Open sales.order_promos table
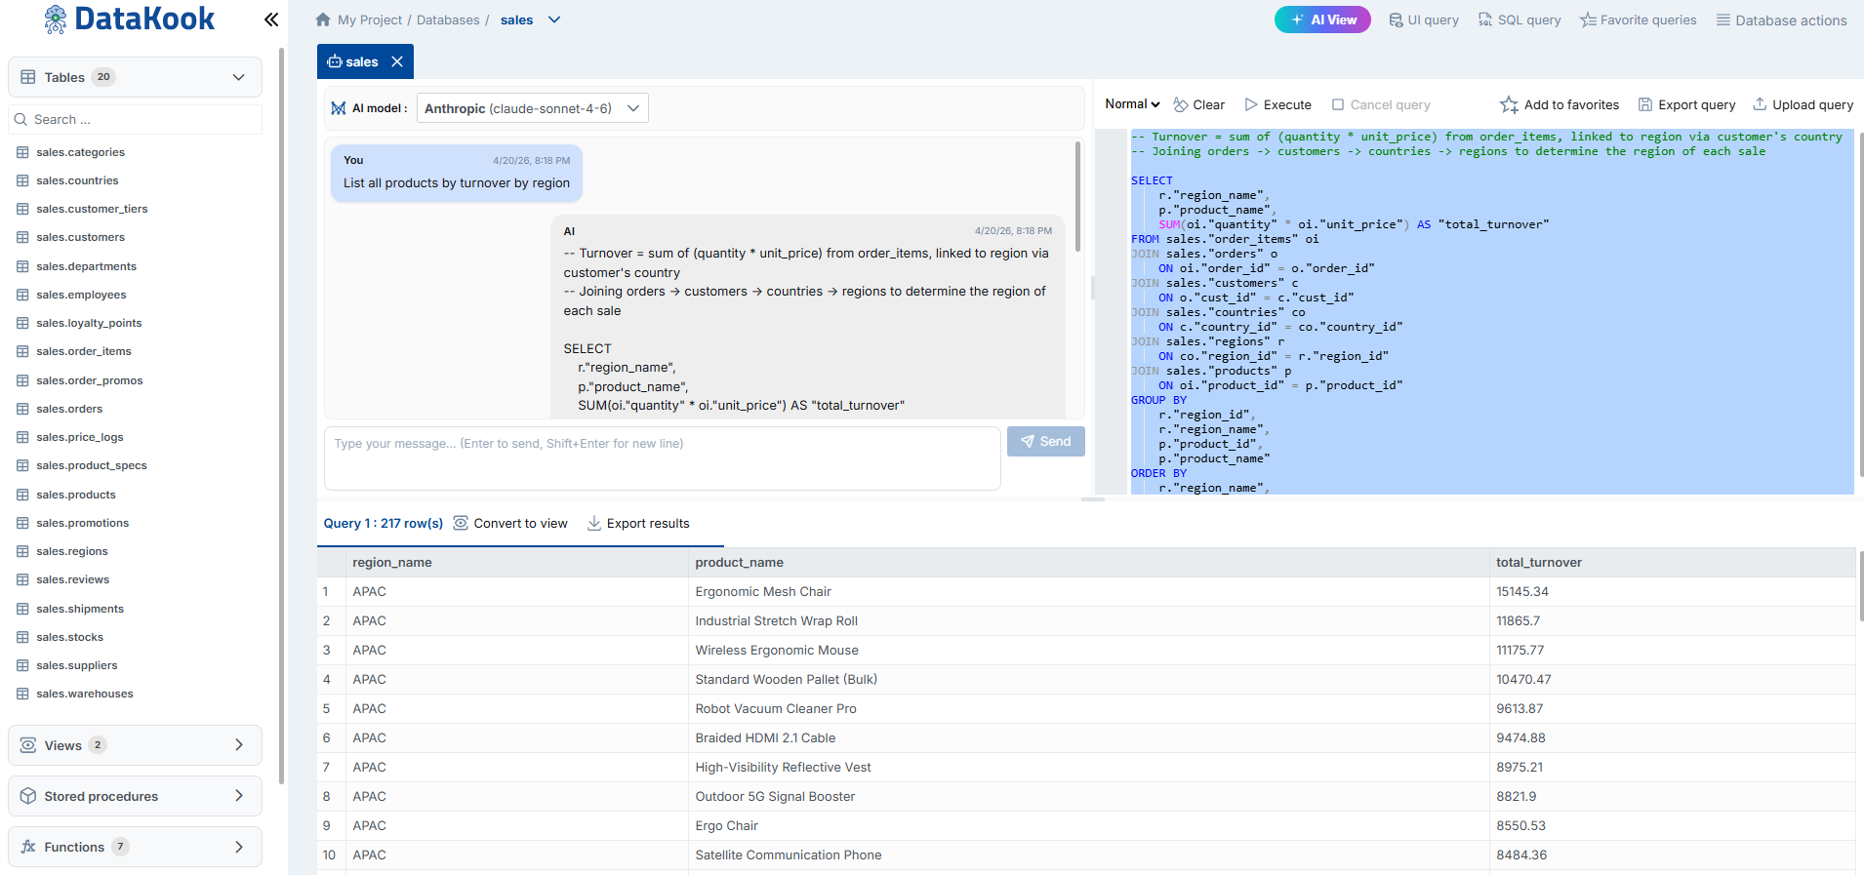 pos(90,380)
